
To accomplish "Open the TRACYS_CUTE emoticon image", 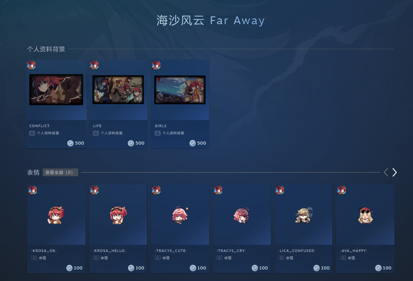I will point(180,215).
